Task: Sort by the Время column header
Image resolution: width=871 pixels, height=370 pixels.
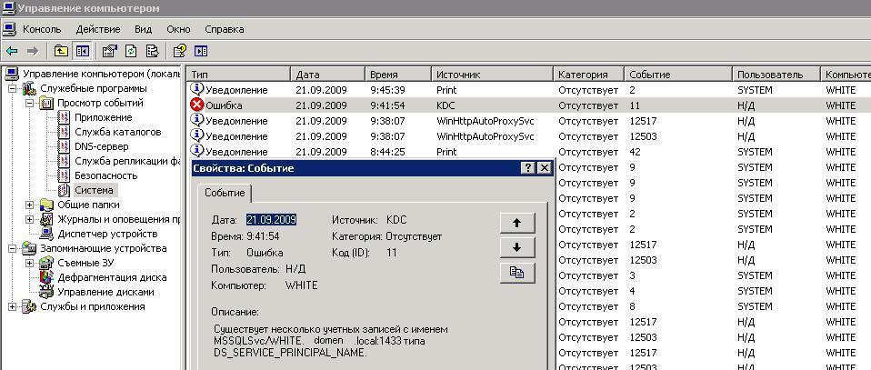Action: pos(397,74)
